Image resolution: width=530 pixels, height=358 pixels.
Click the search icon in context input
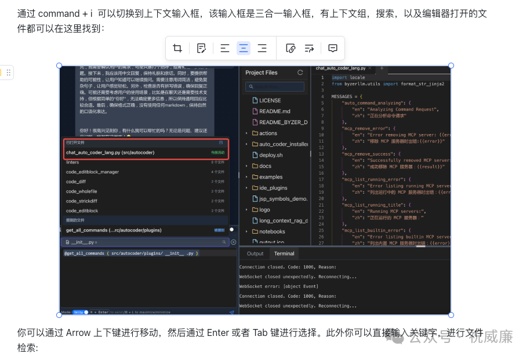(224, 243)
